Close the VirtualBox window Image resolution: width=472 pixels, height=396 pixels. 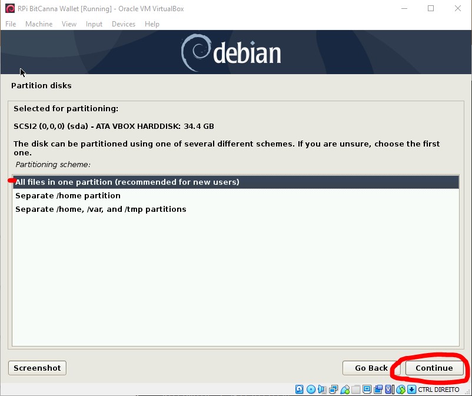[x=457, y=8]
